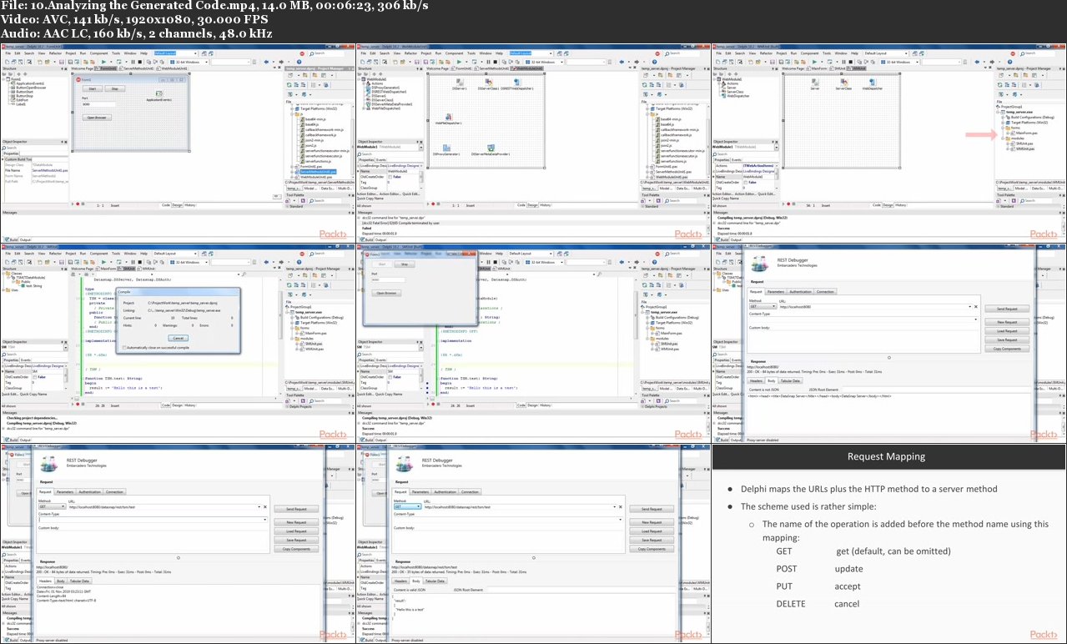Open Tabular Data tab in REST Debugger with html body
Image resolution: width=1067 pixels, height=644 pixels.
click(x=790, y=381)
